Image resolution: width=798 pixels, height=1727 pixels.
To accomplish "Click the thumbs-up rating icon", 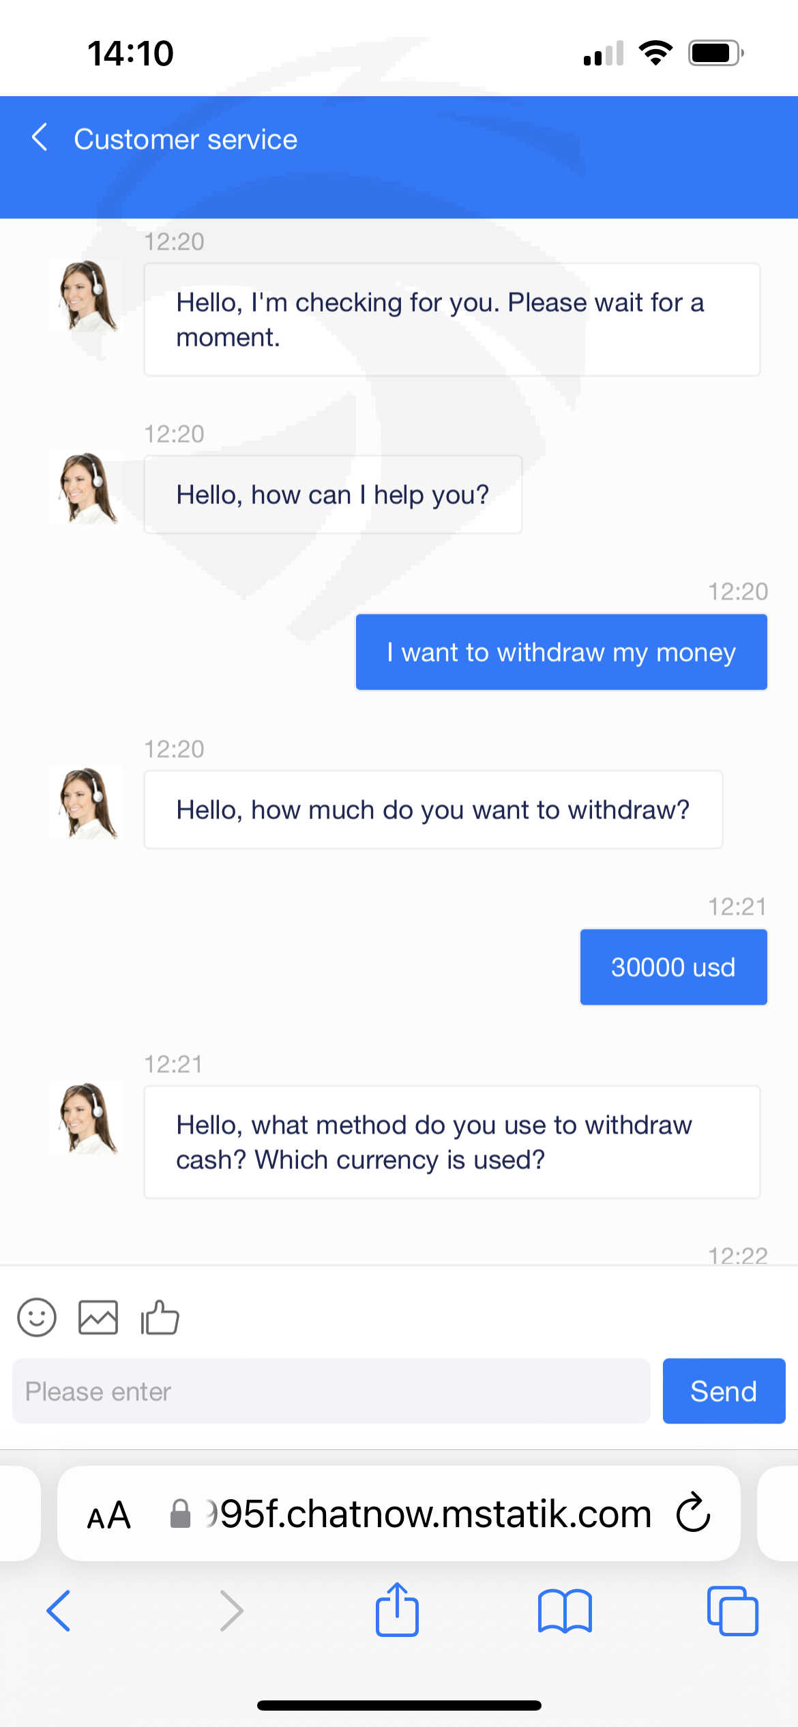I will click(160, 1316).
